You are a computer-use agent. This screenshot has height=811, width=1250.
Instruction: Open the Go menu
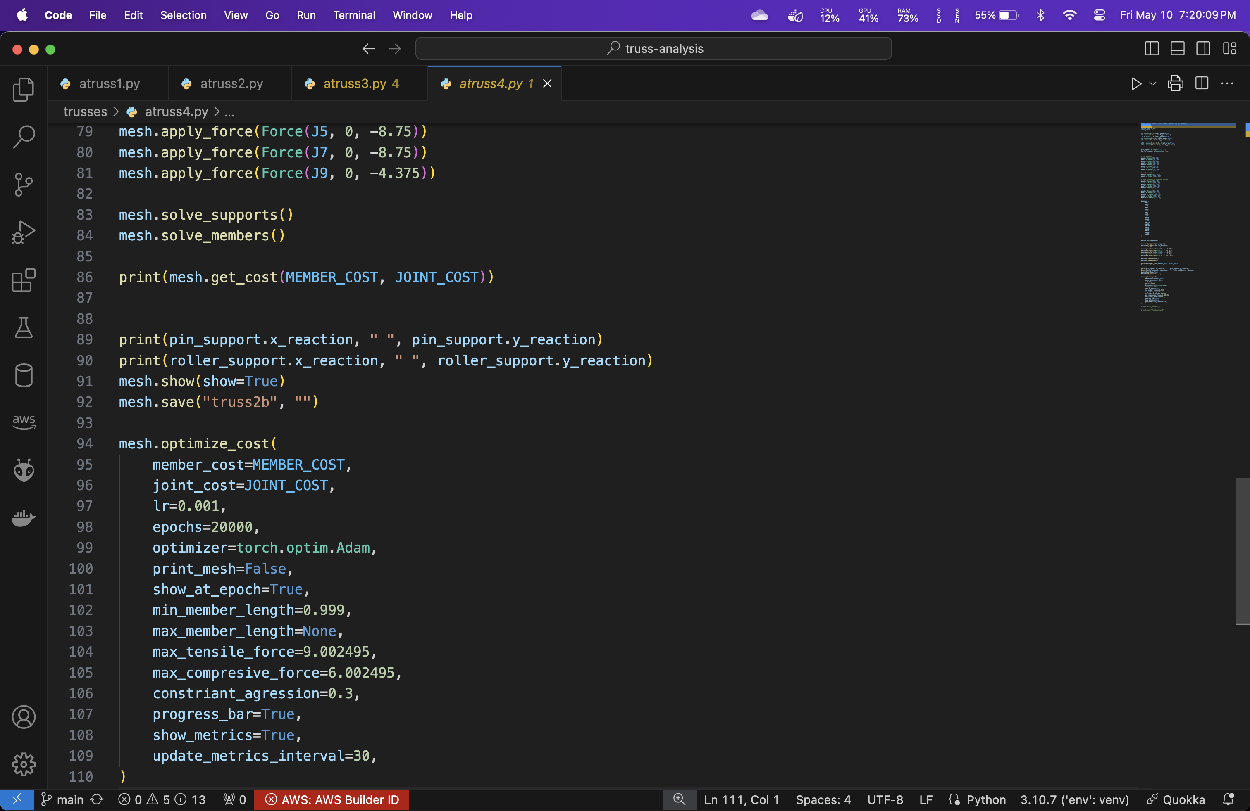pos(272,15)
